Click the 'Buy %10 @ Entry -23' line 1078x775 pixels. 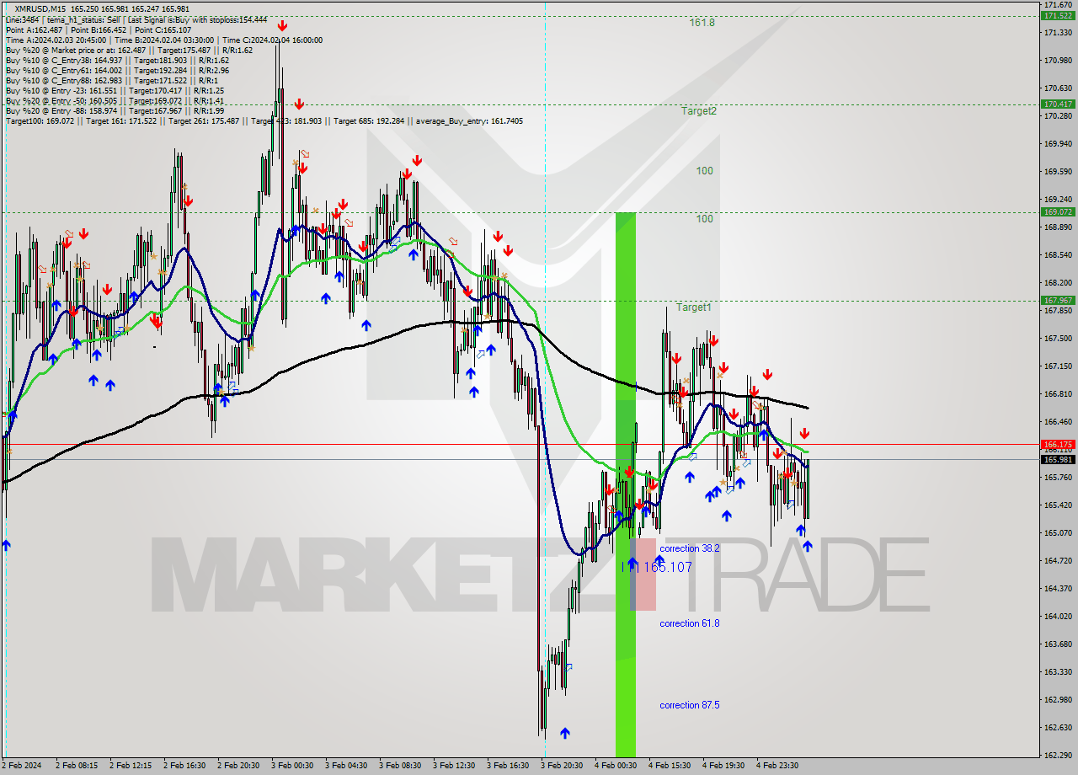point(115,90)
